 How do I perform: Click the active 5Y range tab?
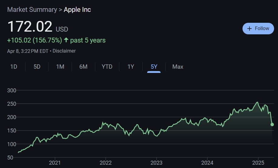coord(154,67)
